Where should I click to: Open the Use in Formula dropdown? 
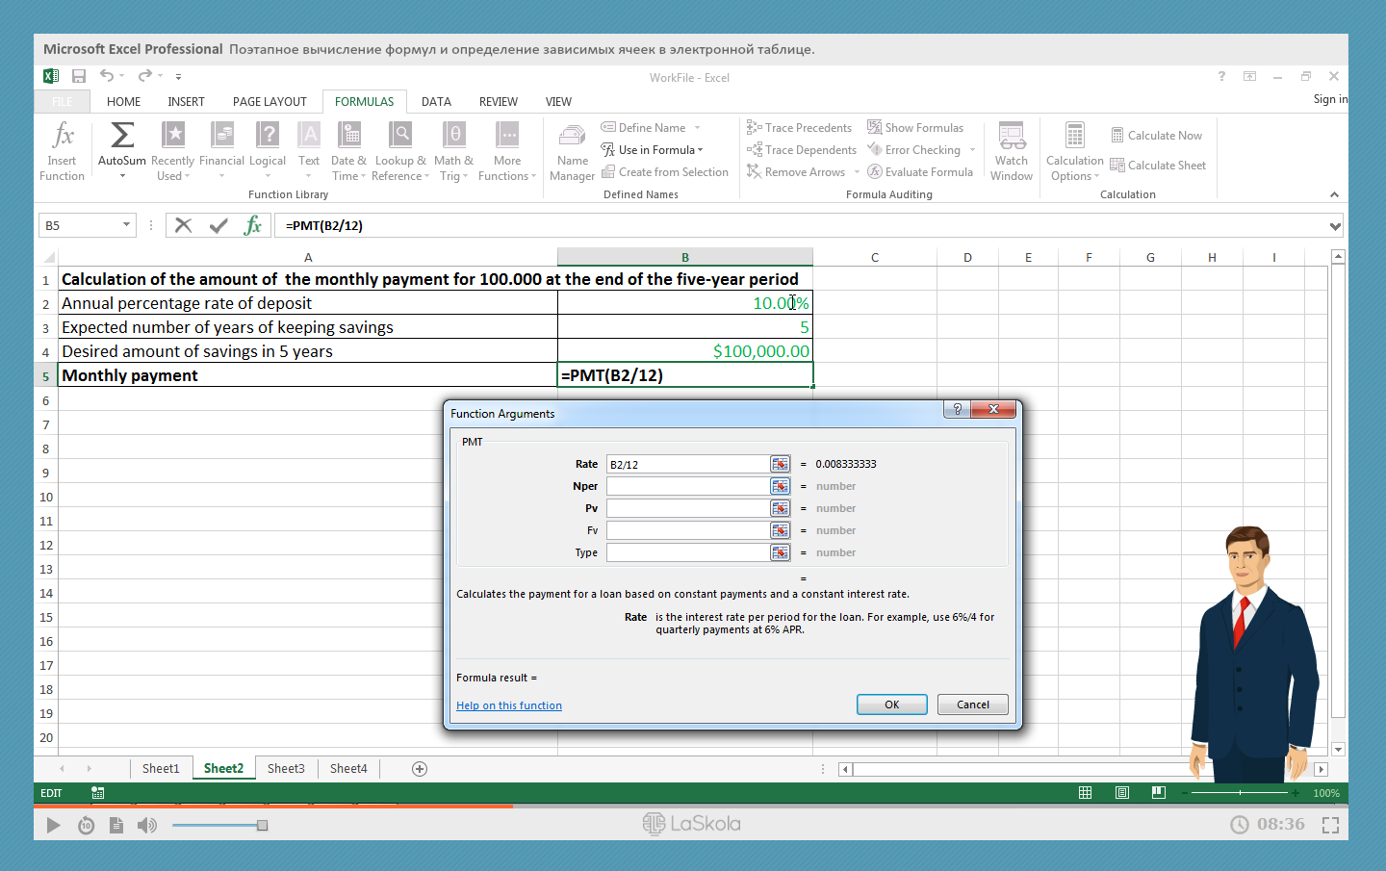(660, 150)
